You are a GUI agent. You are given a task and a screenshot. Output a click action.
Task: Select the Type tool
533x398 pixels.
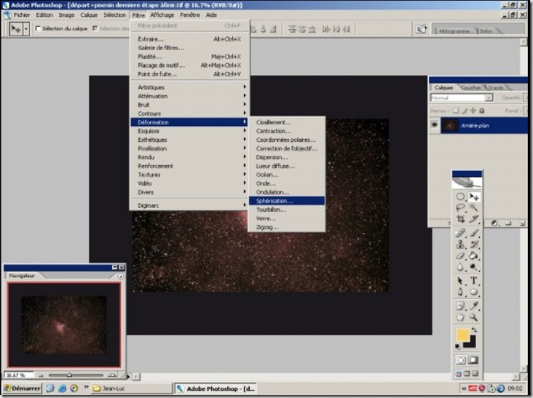coord(474,281)
